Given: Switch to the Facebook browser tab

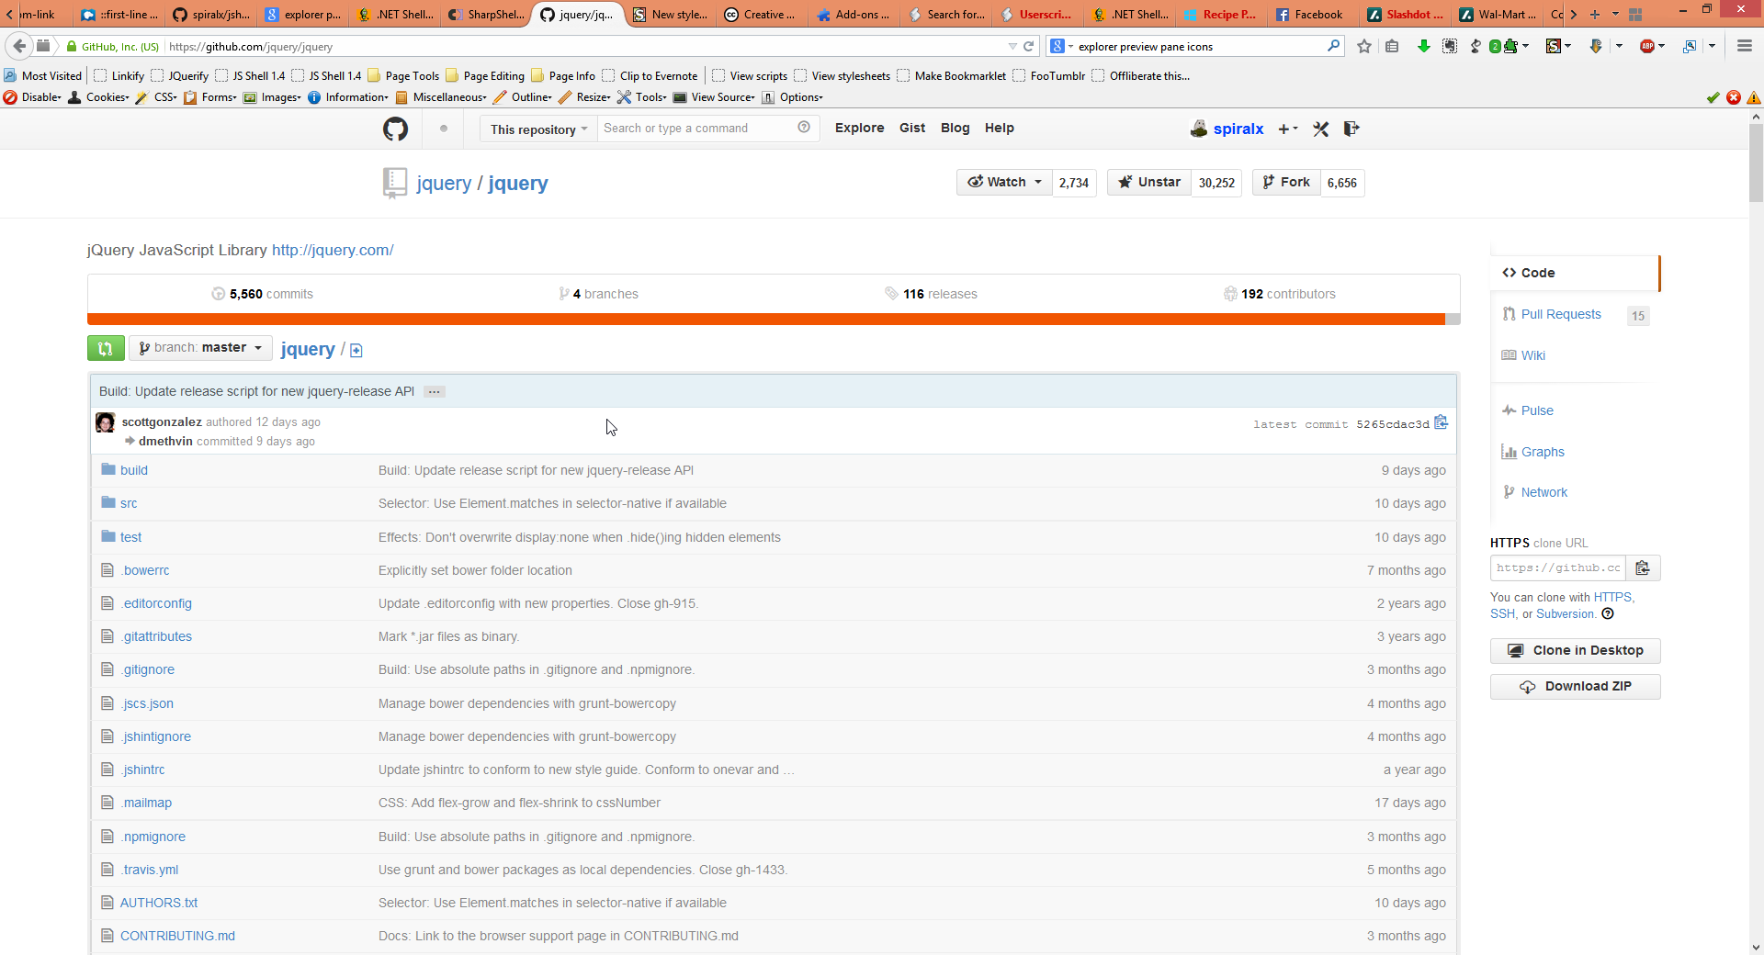Looking at the screenshot, I should [1311, 14].
